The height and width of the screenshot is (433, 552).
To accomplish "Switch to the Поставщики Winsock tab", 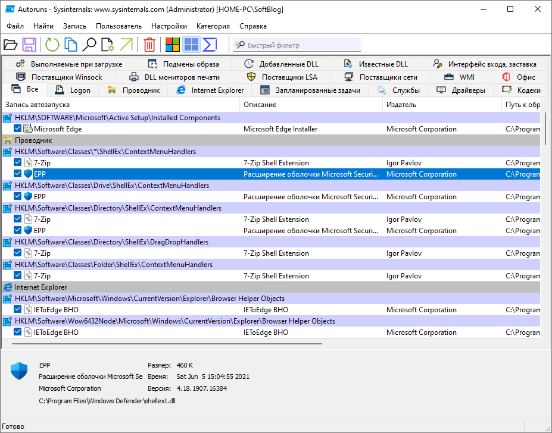I will coord(59,77).
